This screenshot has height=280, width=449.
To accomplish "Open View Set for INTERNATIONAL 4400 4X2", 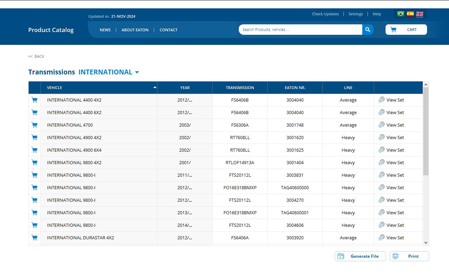I will coord(391,100).
